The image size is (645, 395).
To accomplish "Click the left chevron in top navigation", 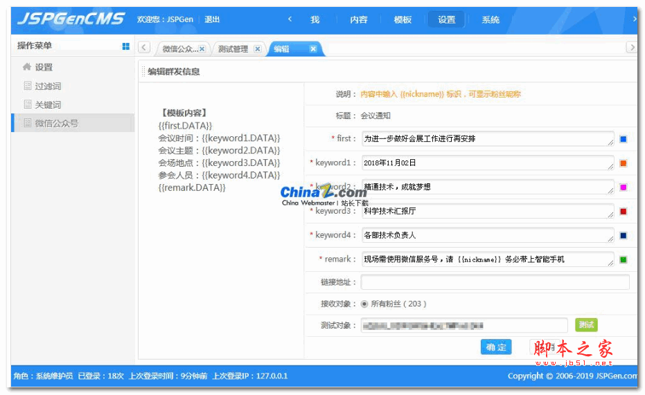I will tap(290, 19).
